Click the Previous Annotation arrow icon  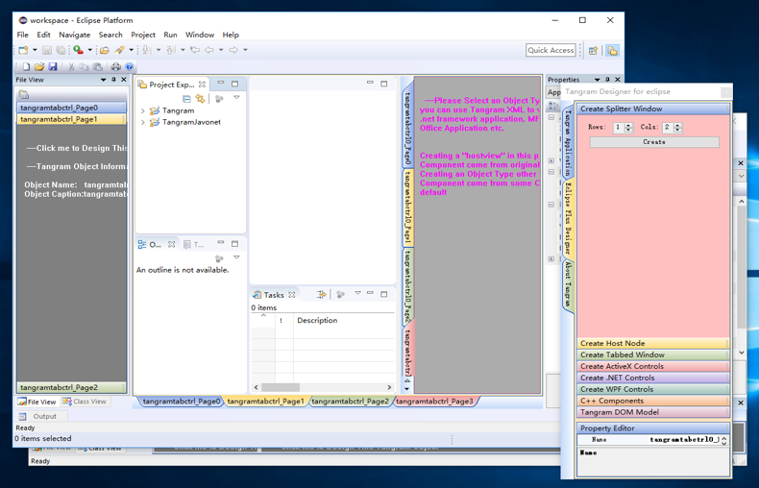pyautogui.click(x=171, y=50)
